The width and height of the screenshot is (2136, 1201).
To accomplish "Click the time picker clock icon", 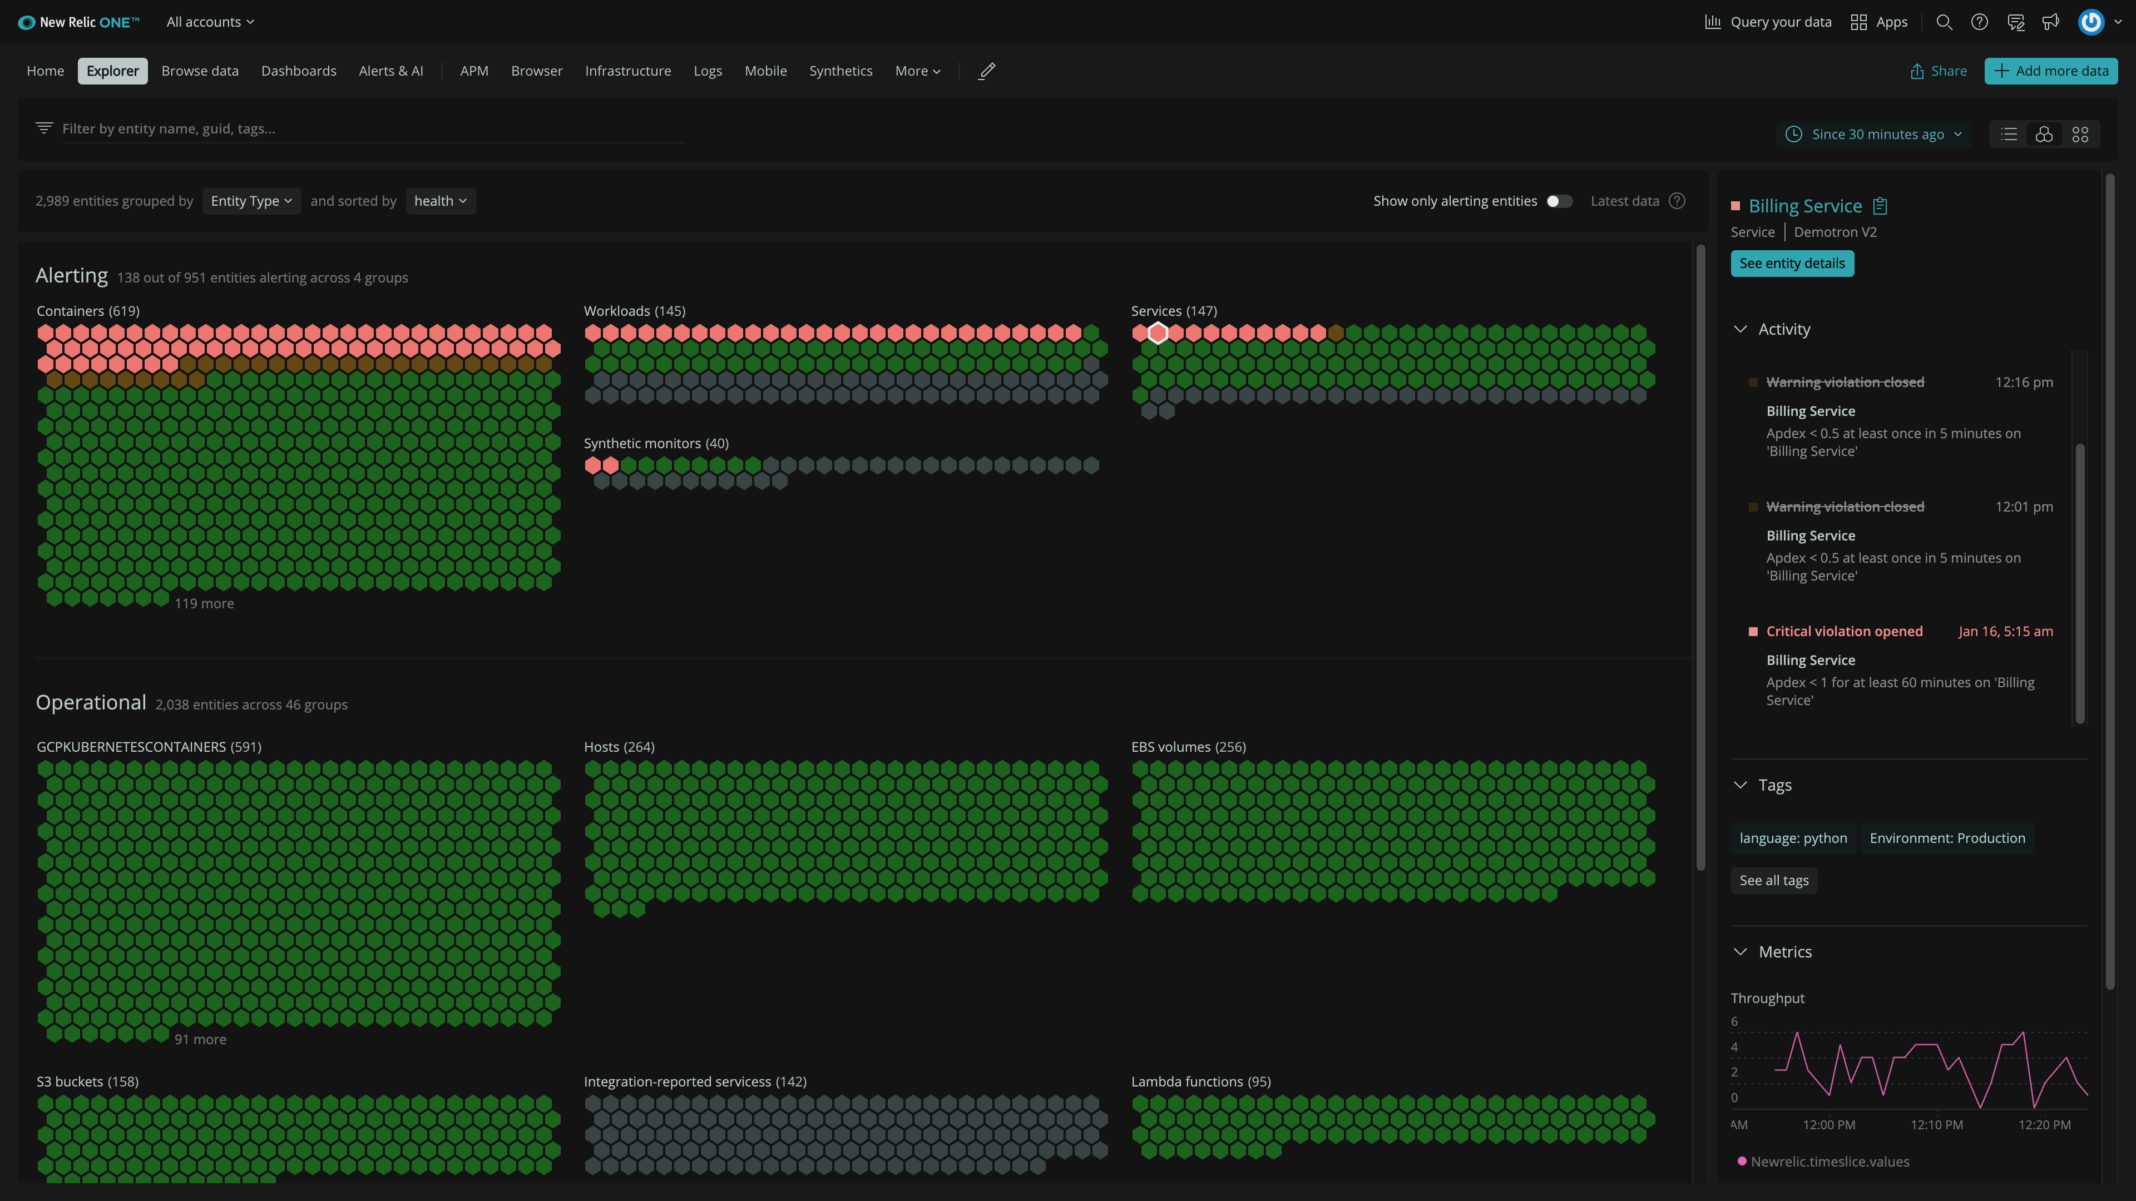I will point(1793,134).
